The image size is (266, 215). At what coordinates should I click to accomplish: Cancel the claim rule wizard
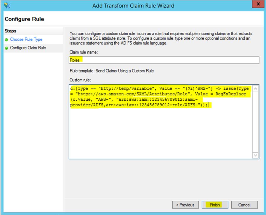tap(244, 205)
